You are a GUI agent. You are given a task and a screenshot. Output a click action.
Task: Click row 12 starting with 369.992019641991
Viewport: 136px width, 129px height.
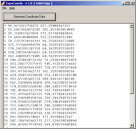coord(40,68)
